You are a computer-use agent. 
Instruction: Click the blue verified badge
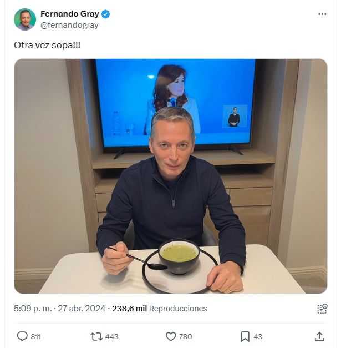point(105,14)
